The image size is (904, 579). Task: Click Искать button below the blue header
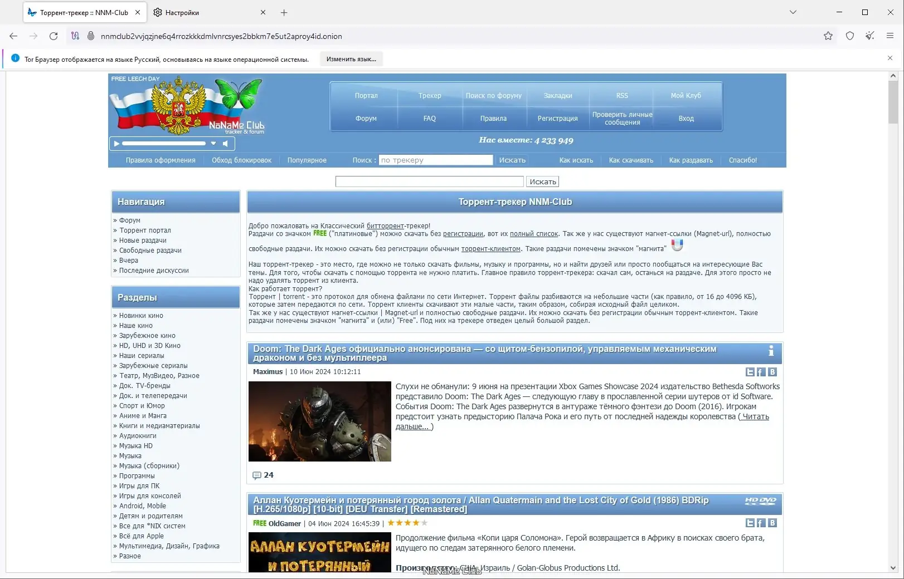[x=543, y=181]
